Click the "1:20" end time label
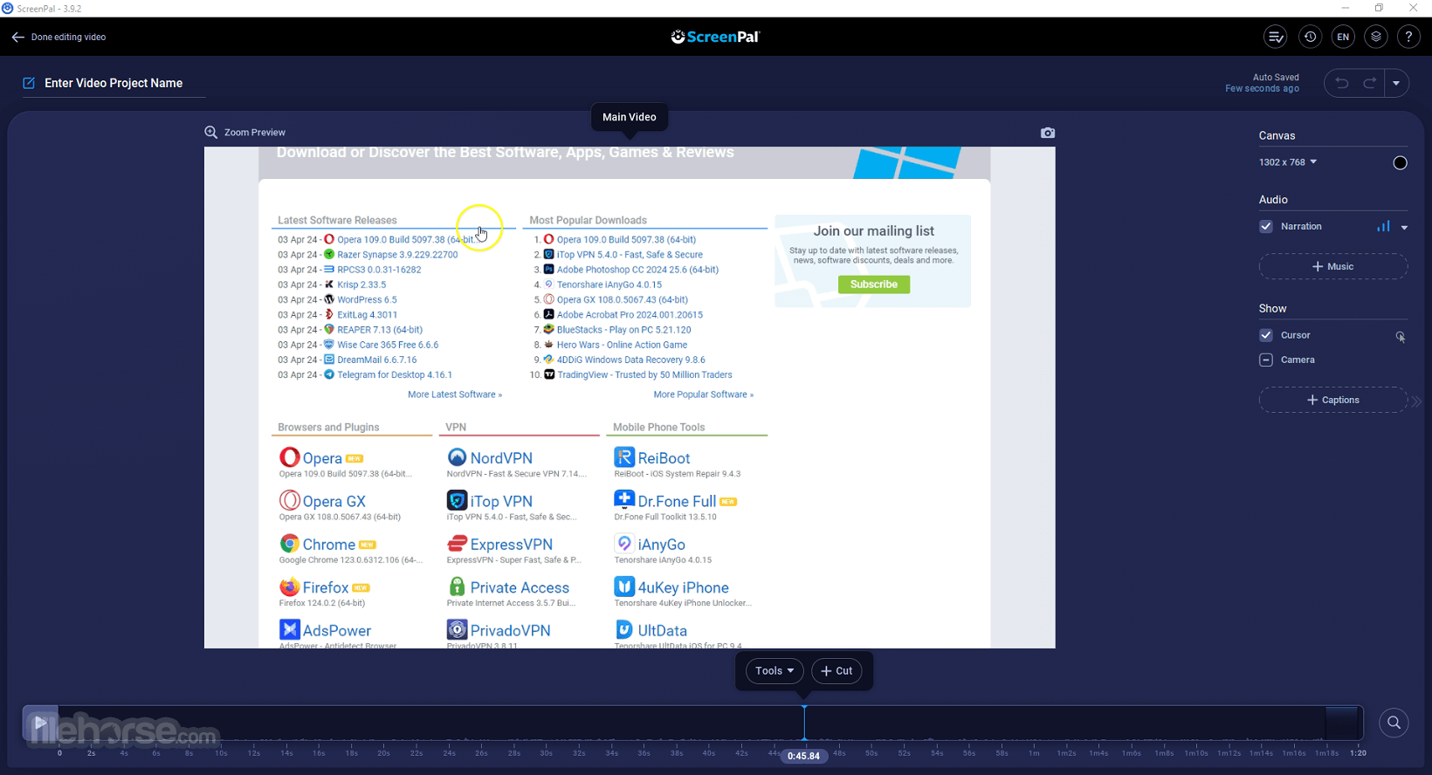Image resolution: width=1432 pixels, height=775 pixels. click(x=1358, y=753)
